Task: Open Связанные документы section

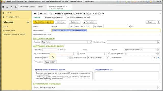Action: click(x=53, y=18)
